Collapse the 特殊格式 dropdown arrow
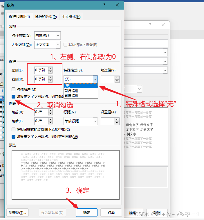 tap(95, 79)
